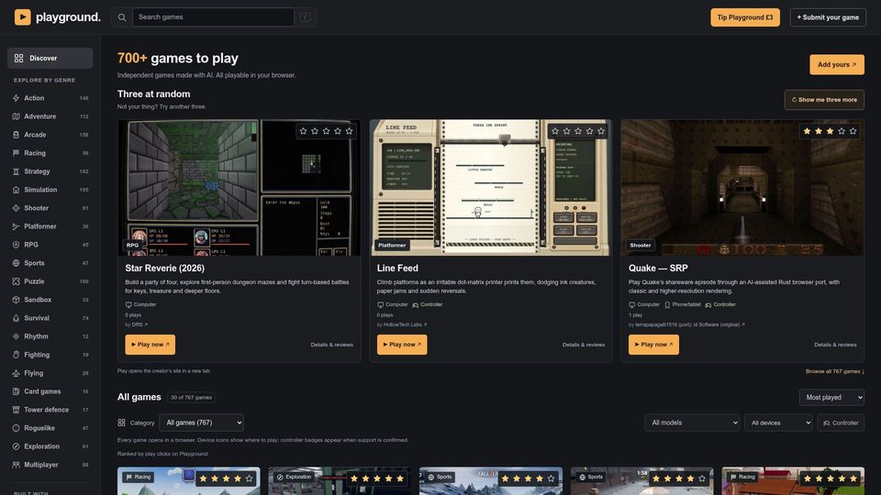Click Browse all 767 games link
Screen dimensions: 881x495
coord(835,371)
